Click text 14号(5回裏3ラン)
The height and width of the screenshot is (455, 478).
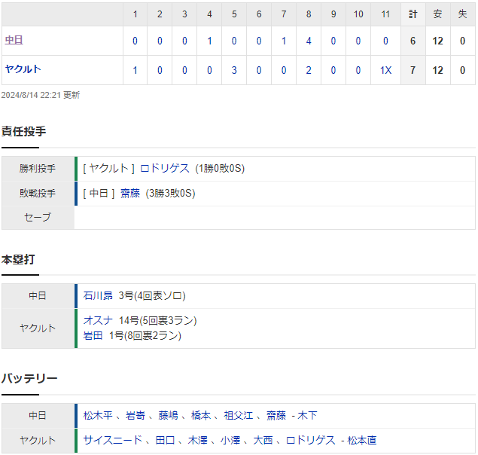tap(158, 320)
